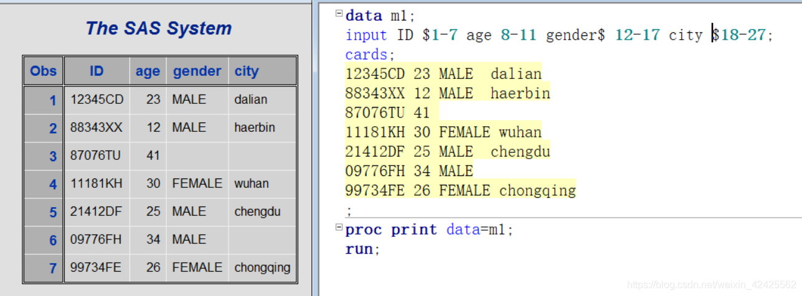
Task: Click observation number 1 in the table
Action: pos(43,100)
